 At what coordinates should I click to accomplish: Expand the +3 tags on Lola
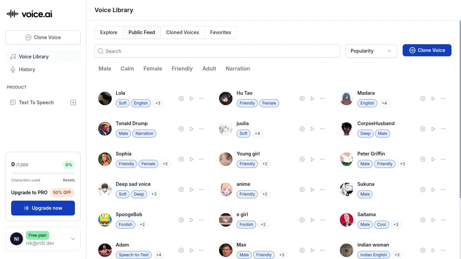click(x=158, y=103)
